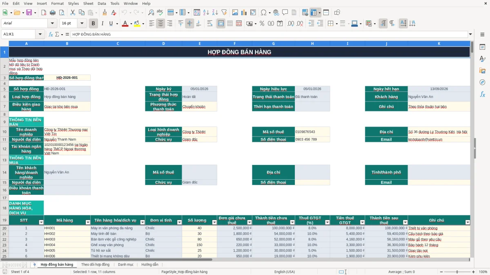The width and height of the screenshot is (490, 275).
Task: Toggle Bold formatting
Action: 93,24
